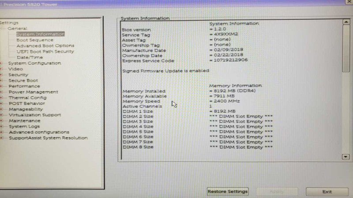Click the Memory Information heading
This screenshot has width=353, height=198.
(x=235, y=85)
